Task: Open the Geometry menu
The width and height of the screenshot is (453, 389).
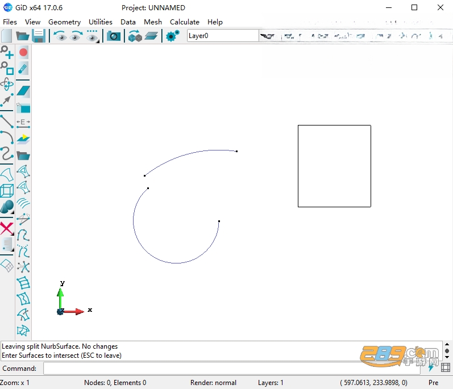Action: pyautogui.click(x=64, y=22)
